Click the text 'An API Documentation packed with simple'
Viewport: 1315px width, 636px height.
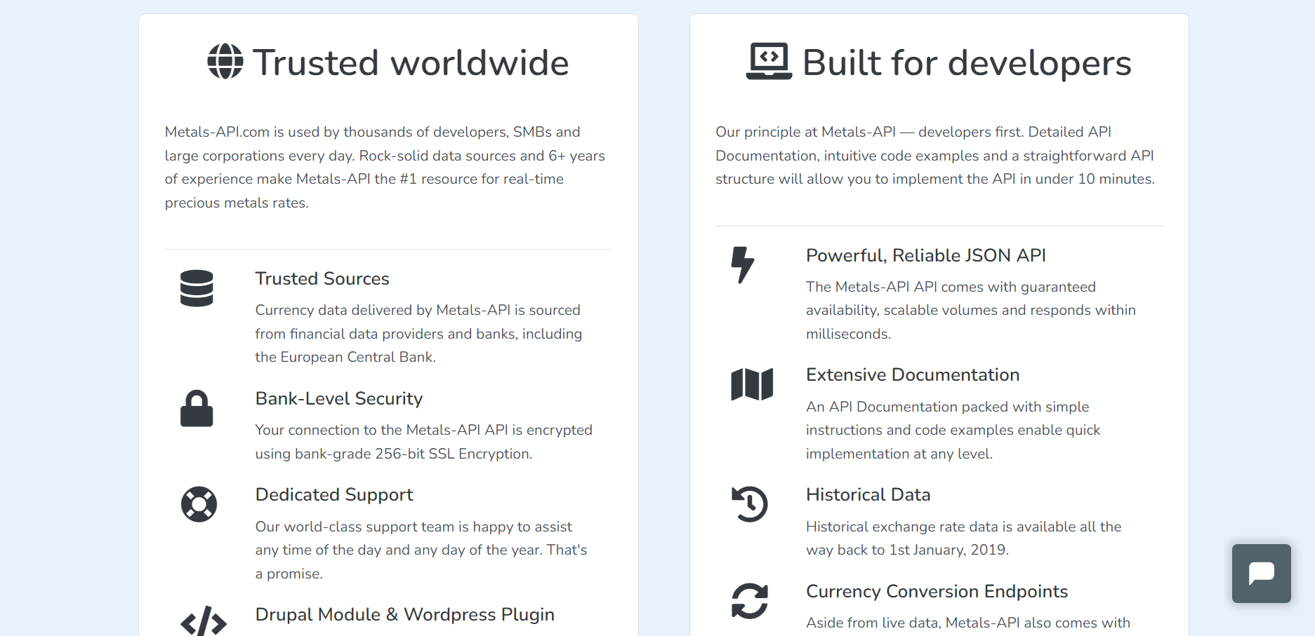953,430
